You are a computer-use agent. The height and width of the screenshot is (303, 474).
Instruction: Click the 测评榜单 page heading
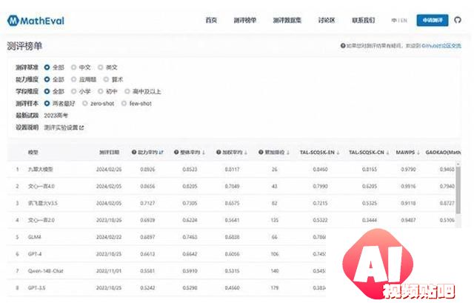pos(24,46)
